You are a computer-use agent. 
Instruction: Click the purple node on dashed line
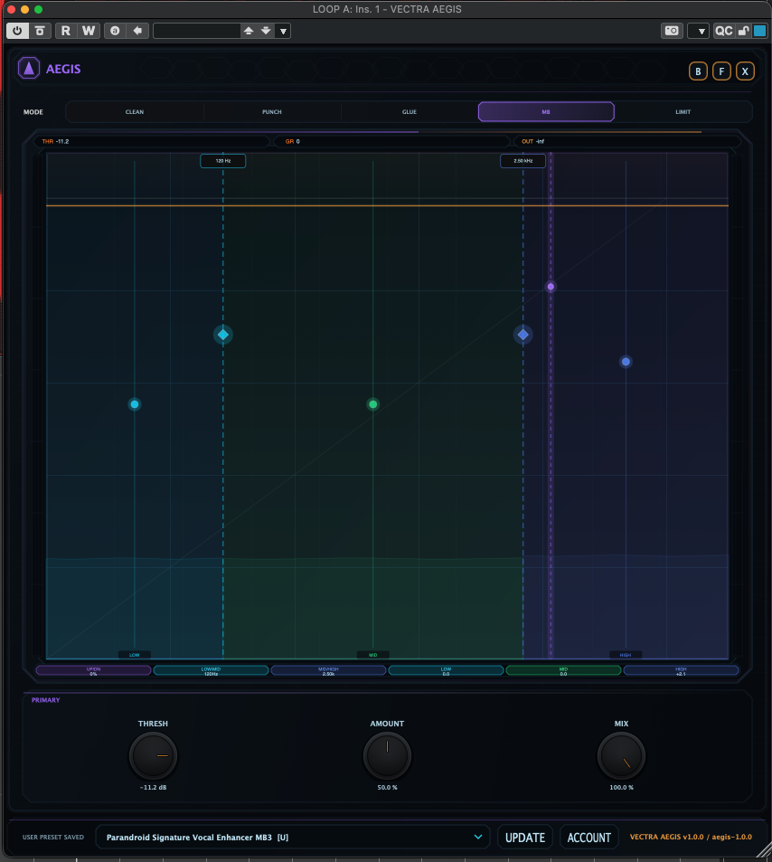(x=551, y=287)
